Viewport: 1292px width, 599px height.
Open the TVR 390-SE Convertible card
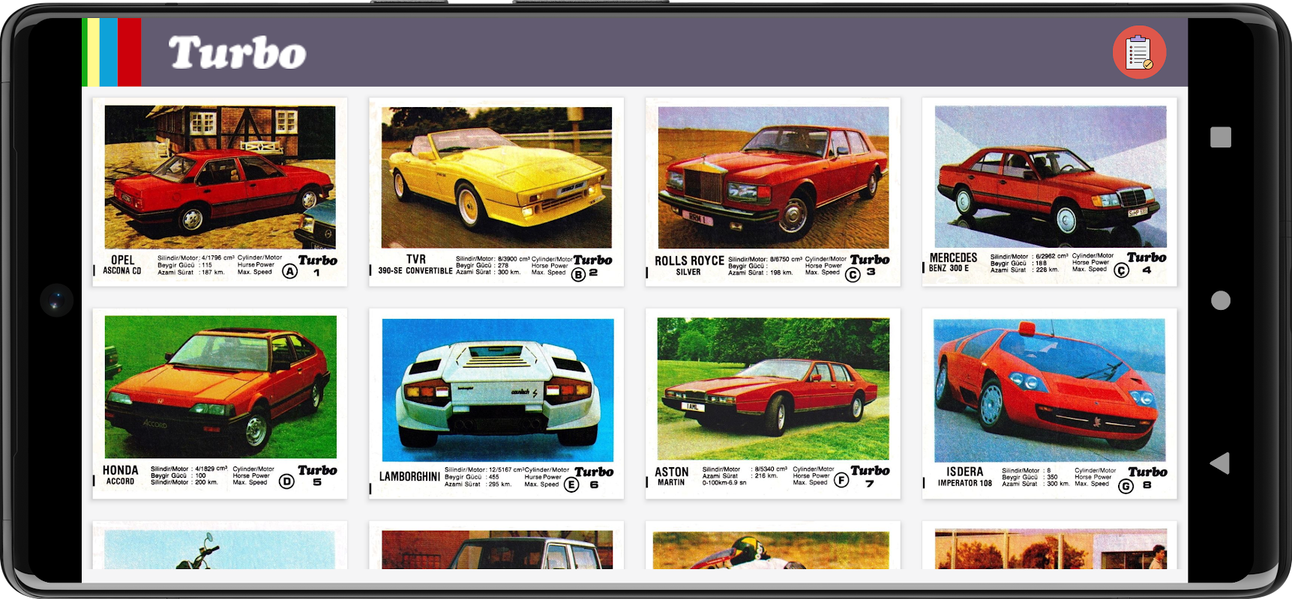click(496, 192)
